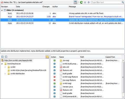Image resolution: width=125 pixels, height=99 pixels.
Task: Click the magnifier icon in the filter field
Action: 123,2
